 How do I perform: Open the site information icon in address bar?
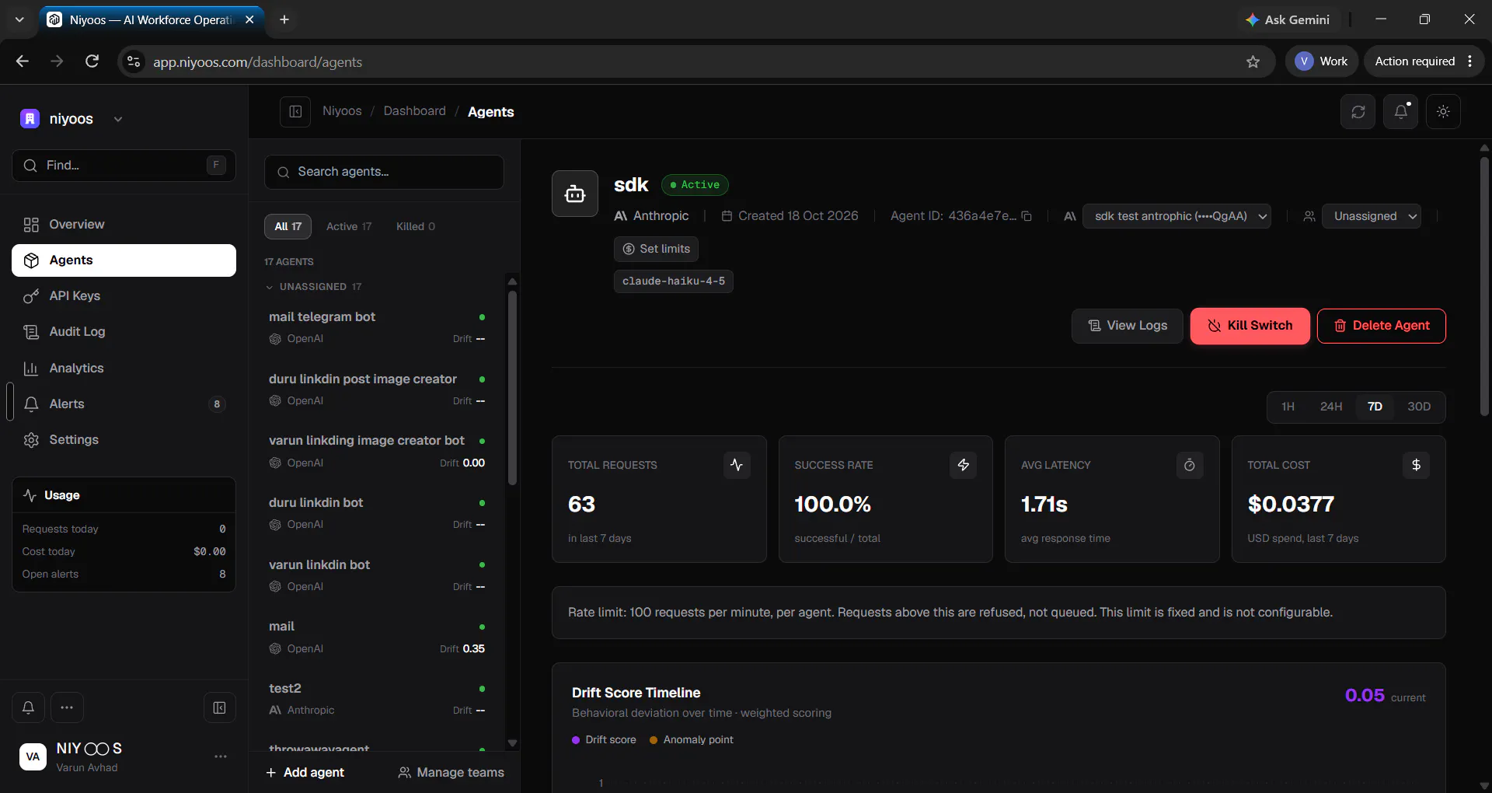134,61
